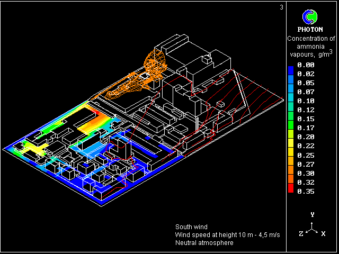The image size is (339, 254).
Task: Click the Z axis label on triad
Action: tap(301, 233)
